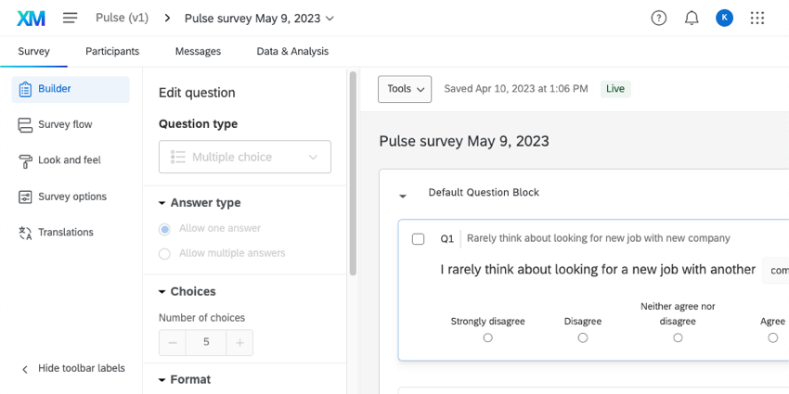
Task: Select the Q1 question checkbox
Action: coord(419,239)
